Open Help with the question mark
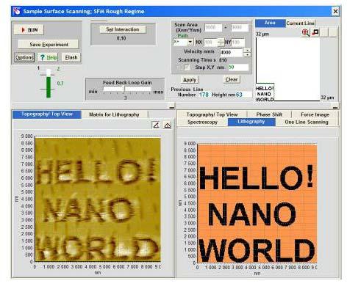This screenshot has height=289, width=347. pyautogui.click(x=48, y=57)
